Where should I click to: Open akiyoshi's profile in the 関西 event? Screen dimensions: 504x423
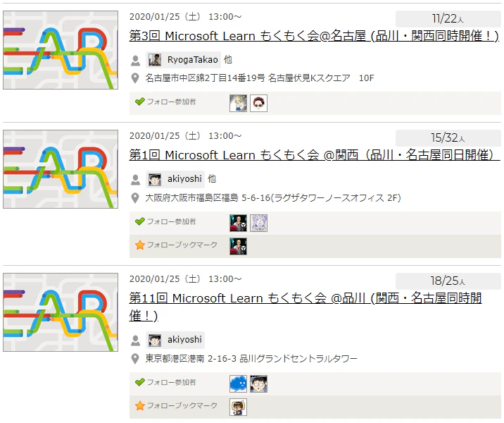(x=175, y=179)
